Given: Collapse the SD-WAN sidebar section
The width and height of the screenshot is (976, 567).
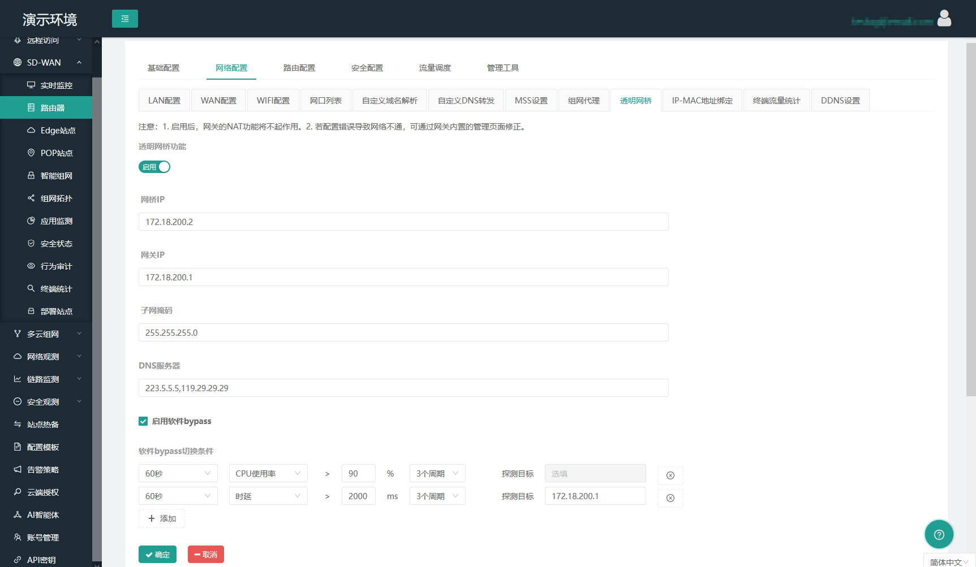Looking at the screenshot, I should 79,62.
